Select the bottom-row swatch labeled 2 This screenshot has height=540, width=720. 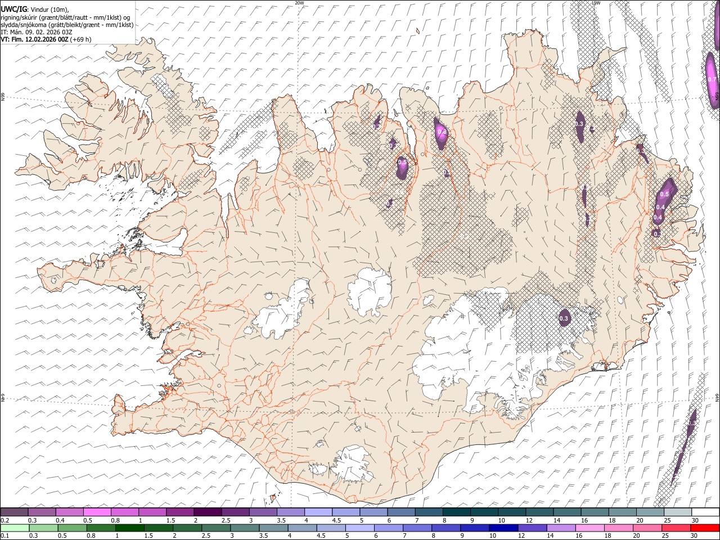187,528
